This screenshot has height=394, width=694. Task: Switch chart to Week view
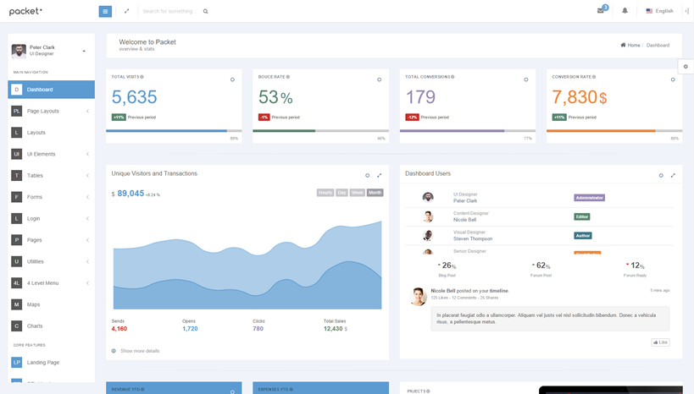pyautogui.click(x=358, y=193)
